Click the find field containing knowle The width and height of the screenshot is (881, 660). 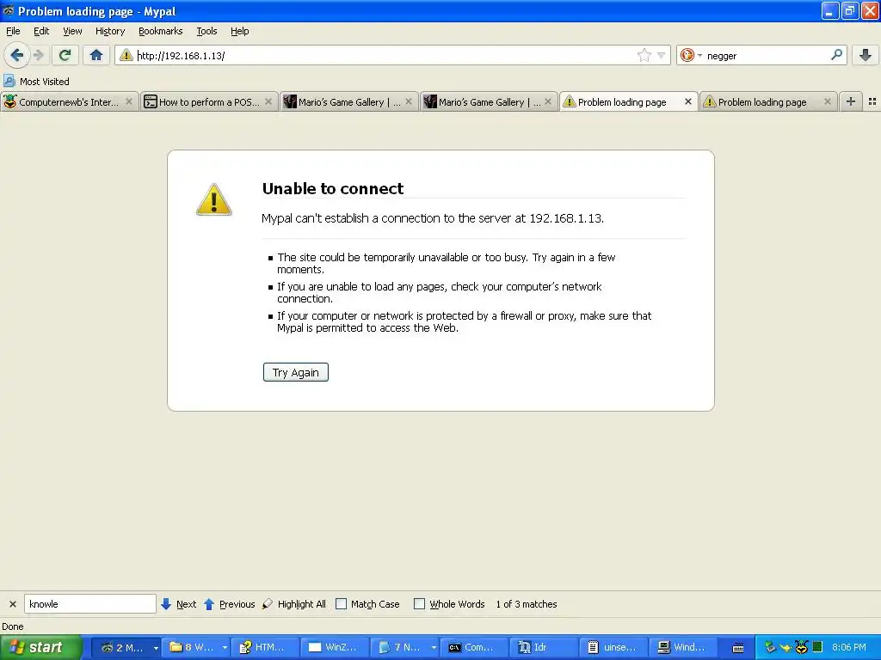[x=89, y=604]
